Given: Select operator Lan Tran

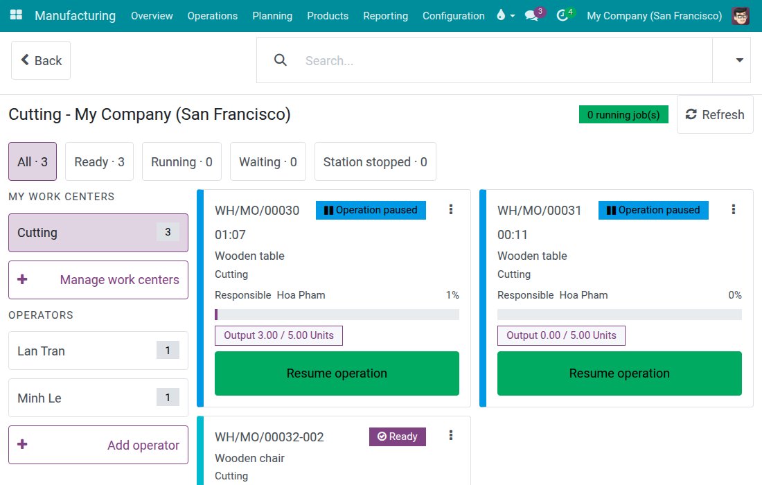Looking at the screenshot, I should [98, 351].
